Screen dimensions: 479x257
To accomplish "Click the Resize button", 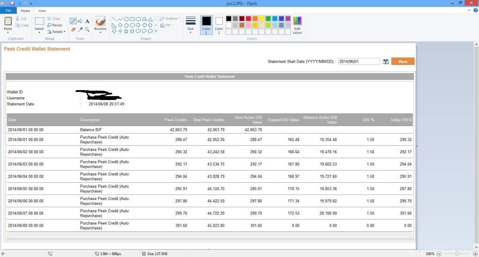I will [55, 25].
